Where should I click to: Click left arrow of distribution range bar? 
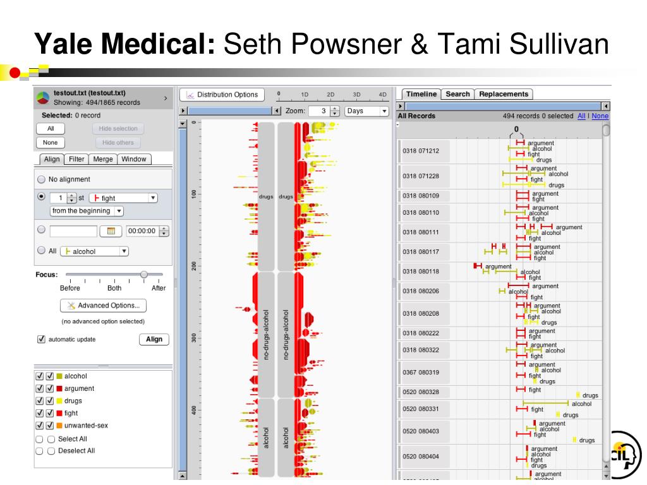coord(184,111)
